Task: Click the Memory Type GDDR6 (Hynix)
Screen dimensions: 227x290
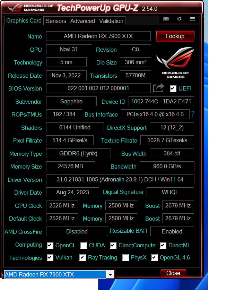Action: coord(78,153)
